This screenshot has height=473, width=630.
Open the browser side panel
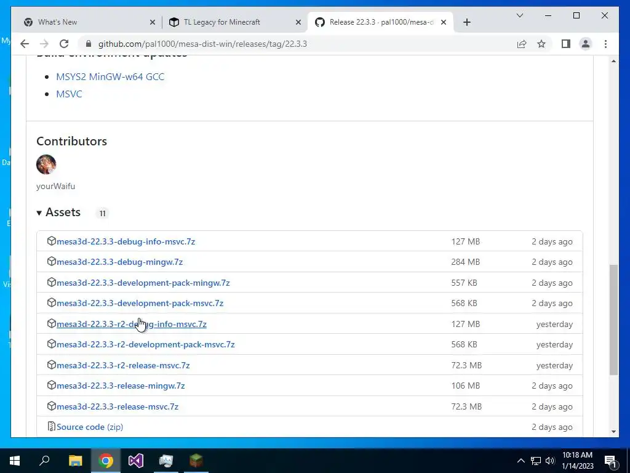click(x=566, y=44)
